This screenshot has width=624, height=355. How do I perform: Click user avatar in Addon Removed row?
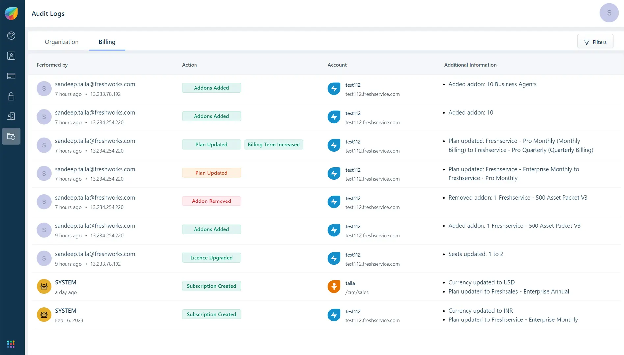click(x=44, y=201)
